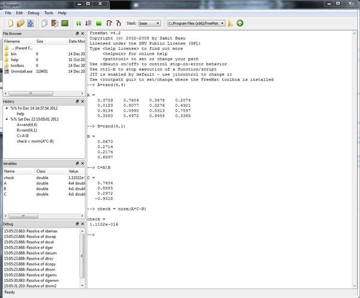Click the green up-directory arrow icon

pos(240,23)
